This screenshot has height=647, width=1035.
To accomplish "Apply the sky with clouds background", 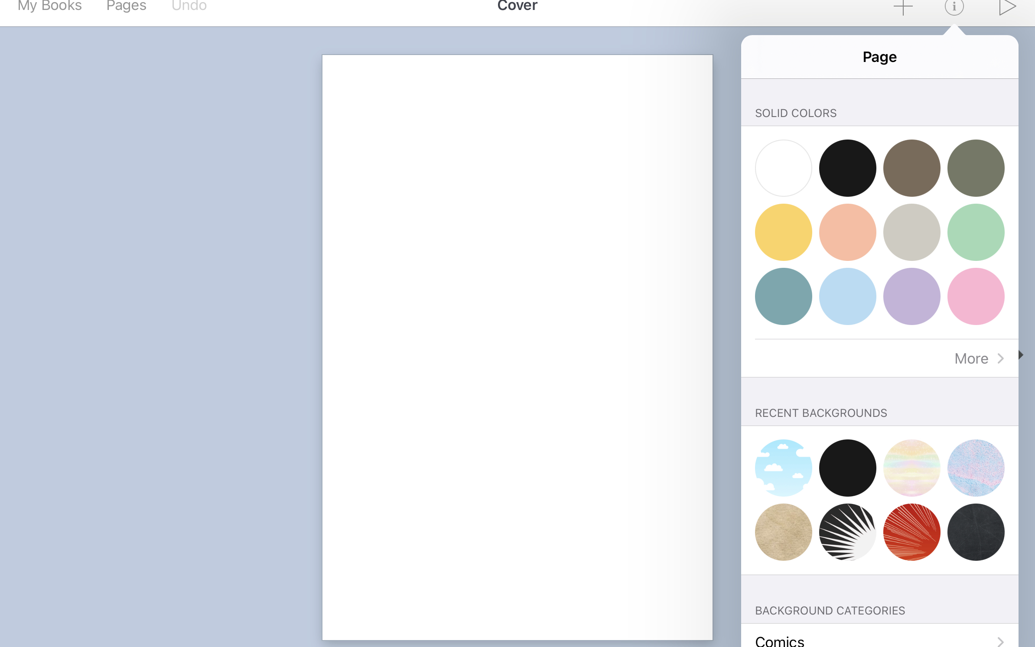I will 783,468.
